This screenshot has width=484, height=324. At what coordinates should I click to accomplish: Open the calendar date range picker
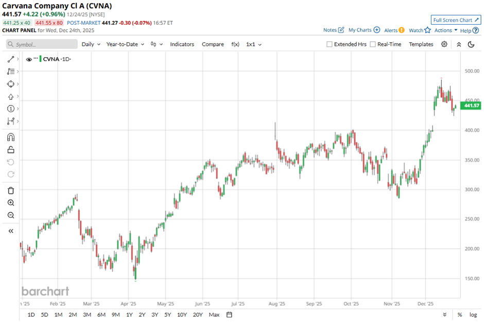(x=230, y=314)
